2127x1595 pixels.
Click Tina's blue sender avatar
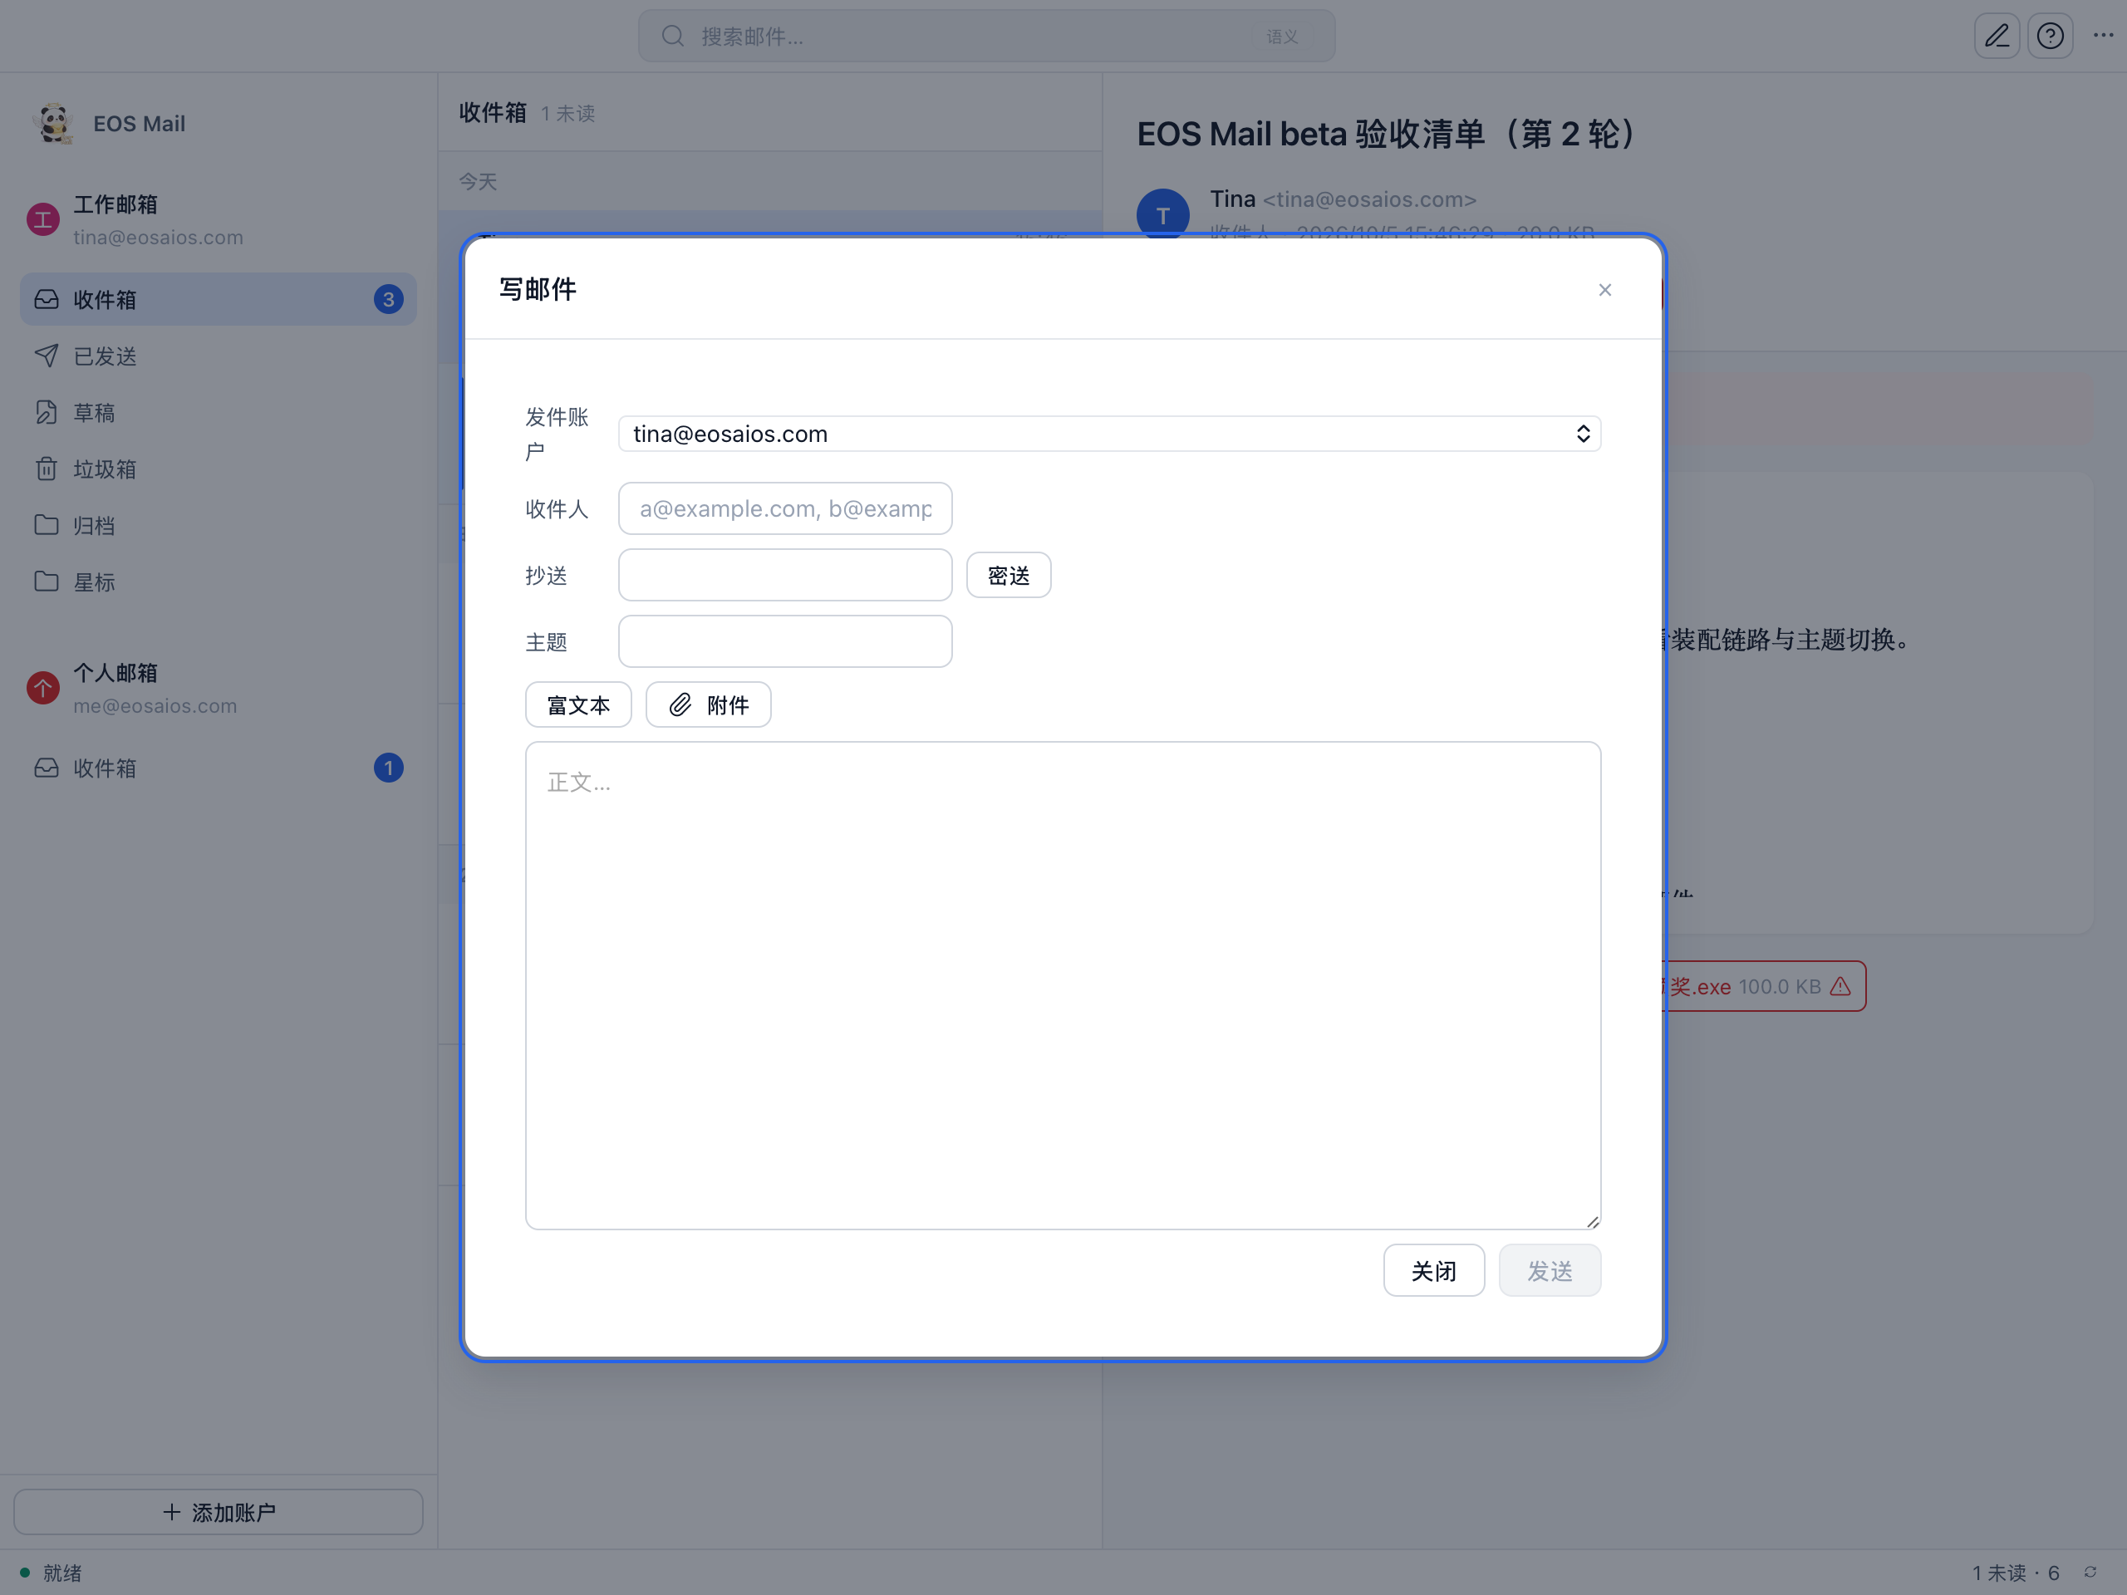pyautogui.click(x=1162, y=213)
